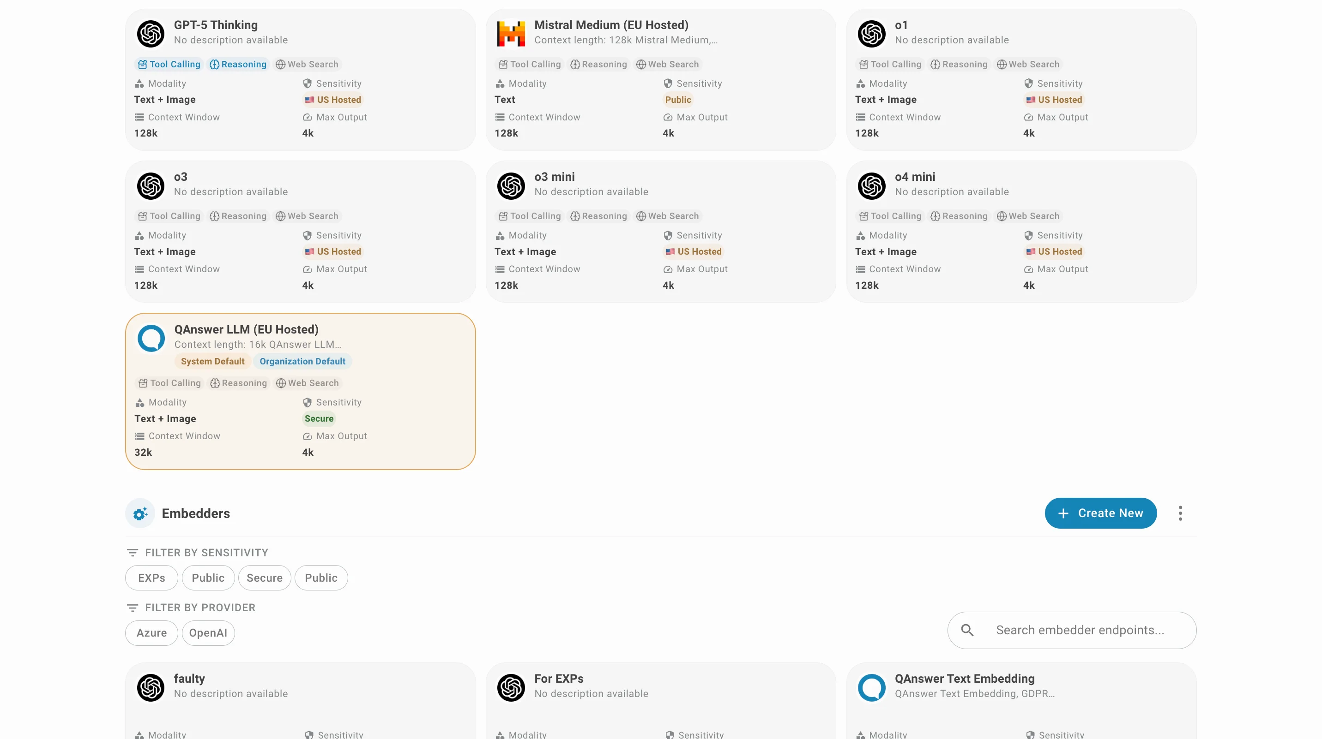Open the Mistral Medium (EU Hosted) title
1322x739 pixels.
tap(611, 25)
